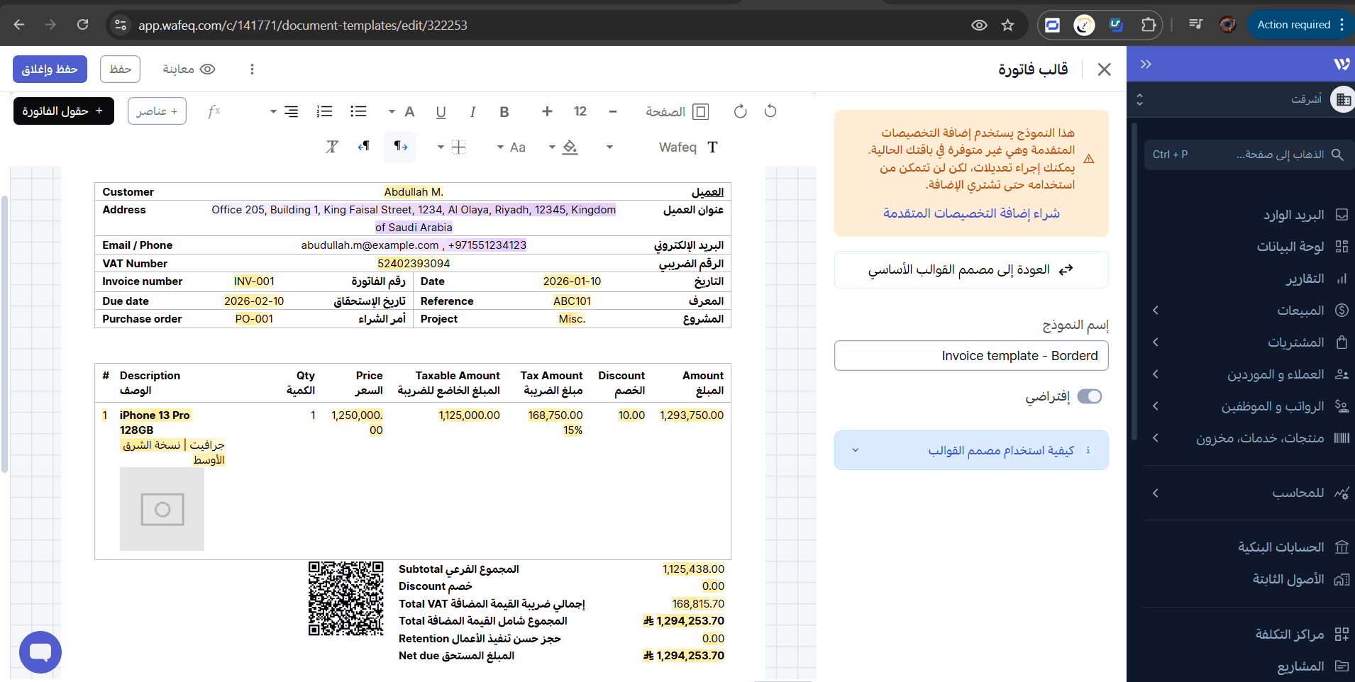Viewport: 1355px width, 682px height.
Task: Click the text color A icon
Action: (x=409, y=111)
